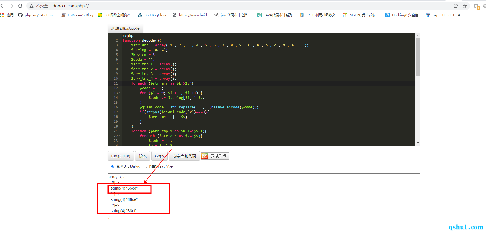This screenshot has height=234, width=486.
Task: Click the Copy button
Action: click(x=159, y=156)
